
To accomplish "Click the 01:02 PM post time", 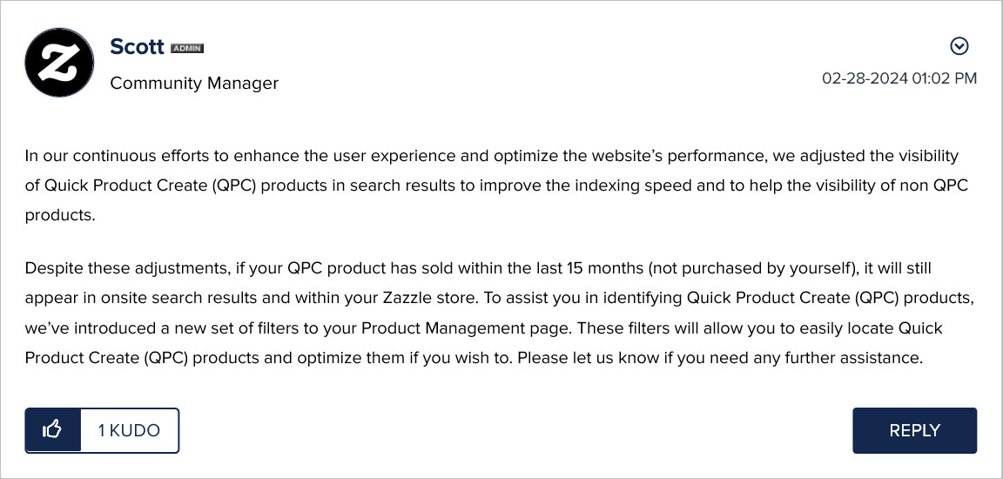I will [x=945, y=78].
